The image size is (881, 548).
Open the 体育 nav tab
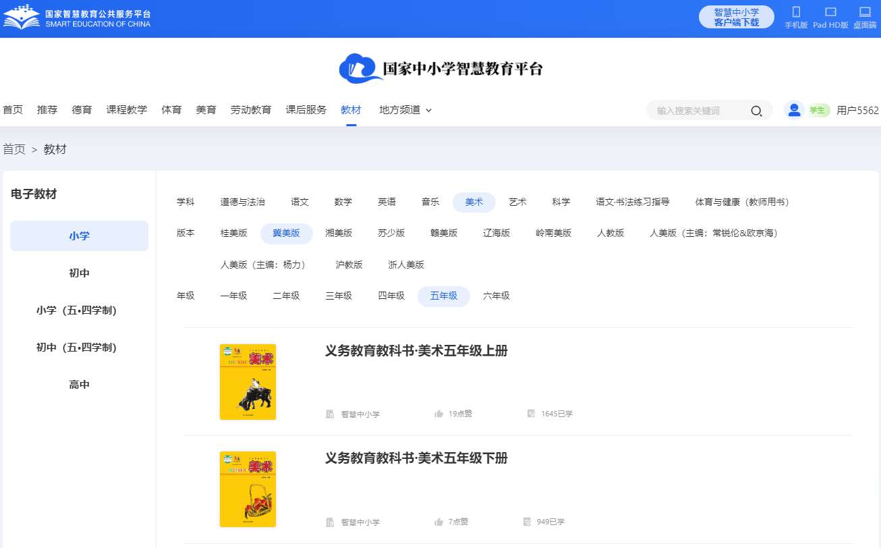coord(171,110)
